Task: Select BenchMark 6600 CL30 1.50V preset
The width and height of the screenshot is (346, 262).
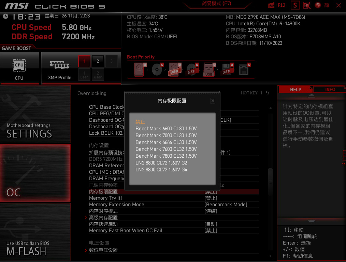Action: pyautogui.click(x=166, y=129)
